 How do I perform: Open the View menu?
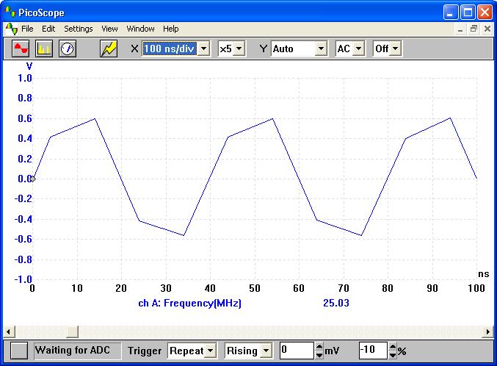click(109, 29)
